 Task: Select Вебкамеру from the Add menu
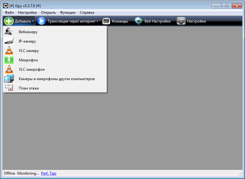[x=55, y=32]
